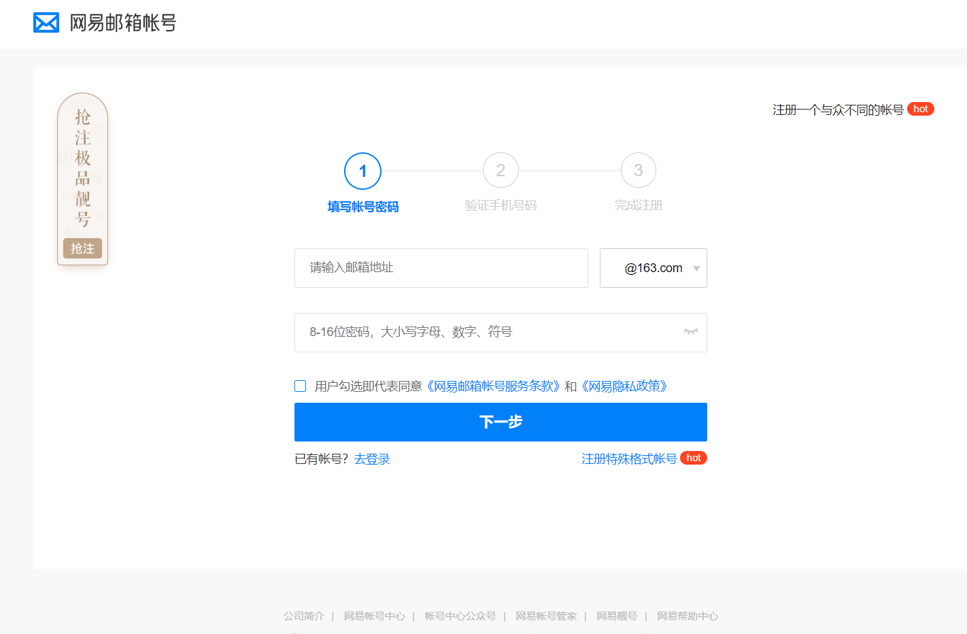Open 网易帐号管家 footer link
967x634 pixels.
[546, 616]
